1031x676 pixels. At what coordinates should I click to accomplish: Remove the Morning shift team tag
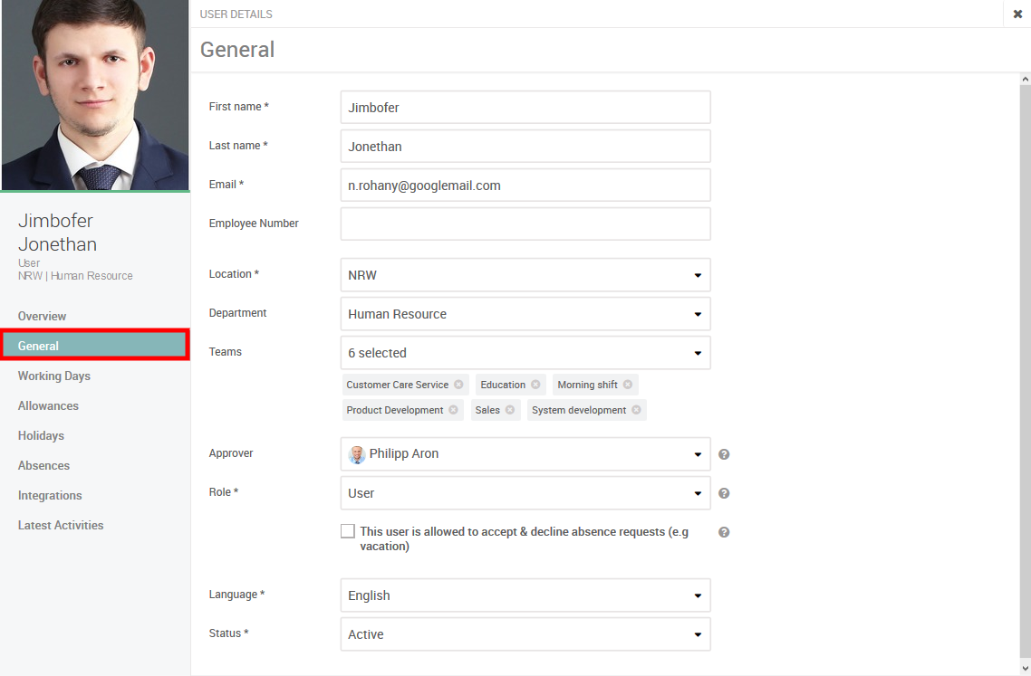tap(628, 385)
